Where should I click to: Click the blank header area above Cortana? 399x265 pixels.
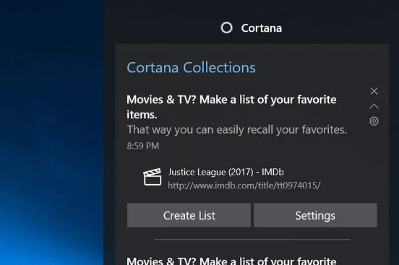click(252, 10)
